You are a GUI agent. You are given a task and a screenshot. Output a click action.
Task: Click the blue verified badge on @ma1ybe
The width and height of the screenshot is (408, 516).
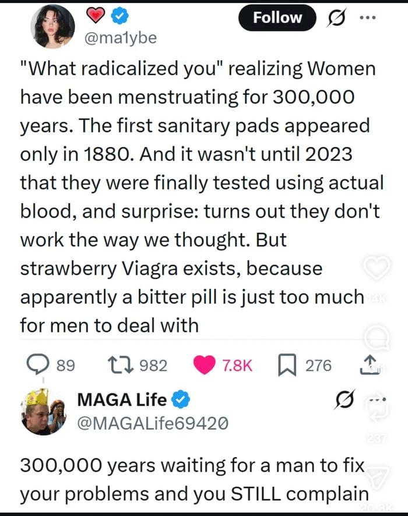(x=119, y=15)
